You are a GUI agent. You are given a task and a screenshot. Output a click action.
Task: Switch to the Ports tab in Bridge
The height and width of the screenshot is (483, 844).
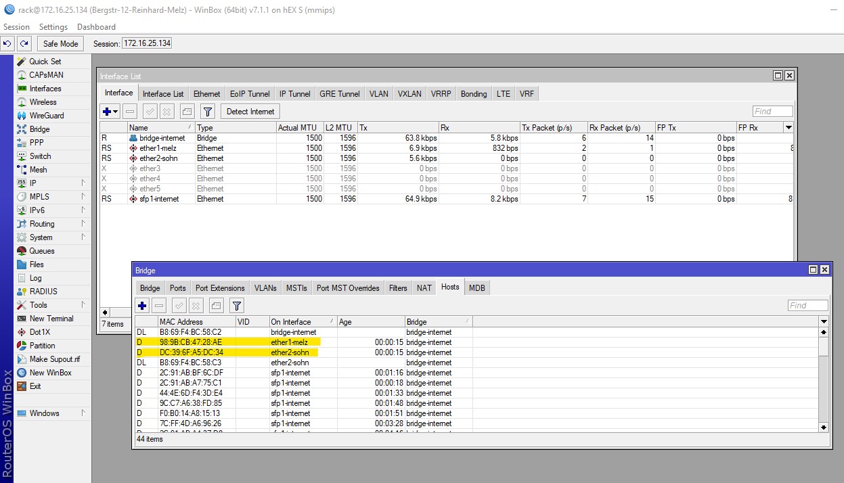[177, 288]
